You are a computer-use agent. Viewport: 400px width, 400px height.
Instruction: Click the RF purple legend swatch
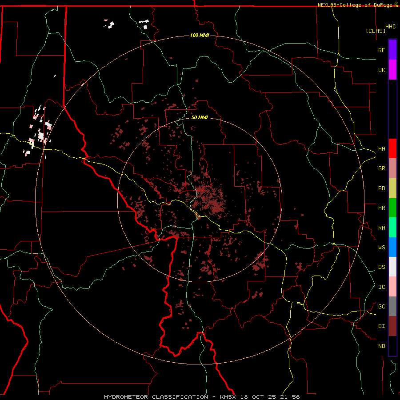[392, 50]
